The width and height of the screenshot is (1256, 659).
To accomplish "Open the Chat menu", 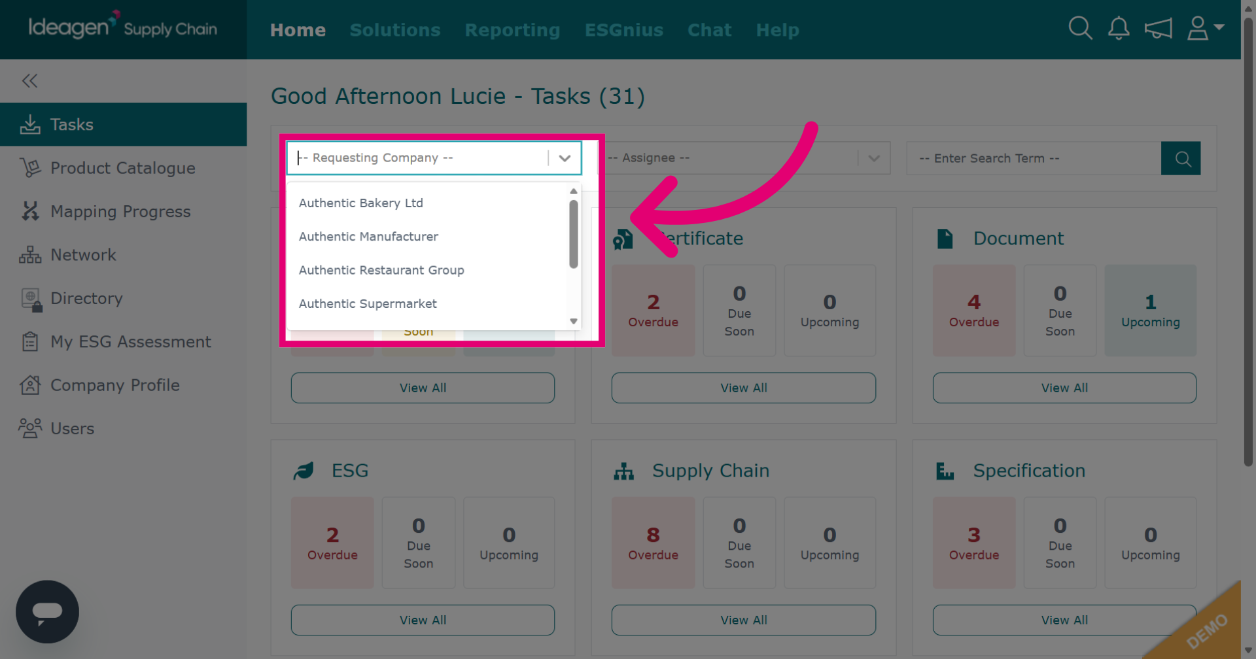I will (709, 30).
